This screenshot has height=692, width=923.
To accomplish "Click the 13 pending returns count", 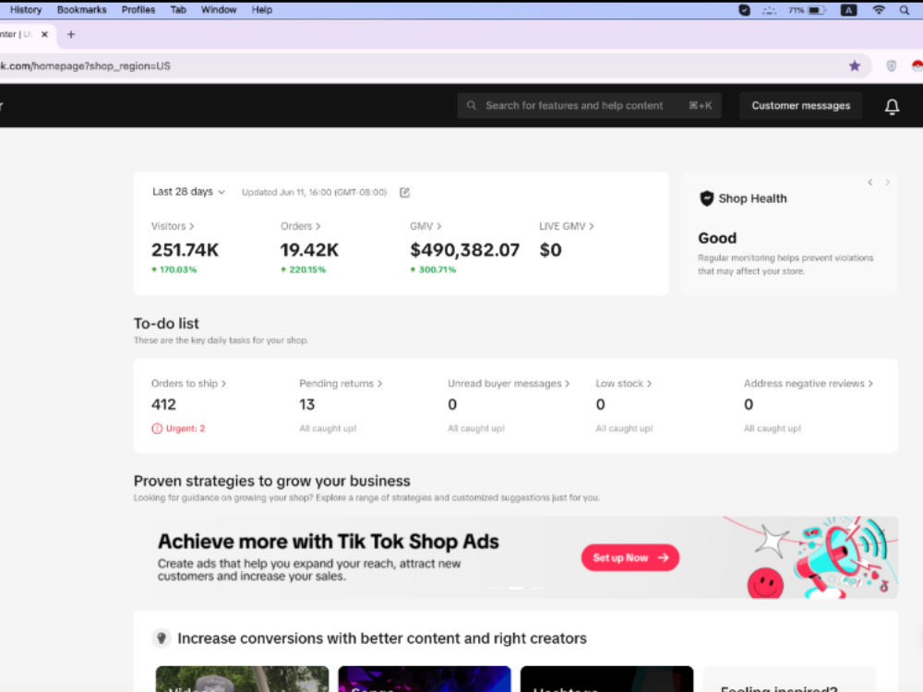I will point(306,405).
